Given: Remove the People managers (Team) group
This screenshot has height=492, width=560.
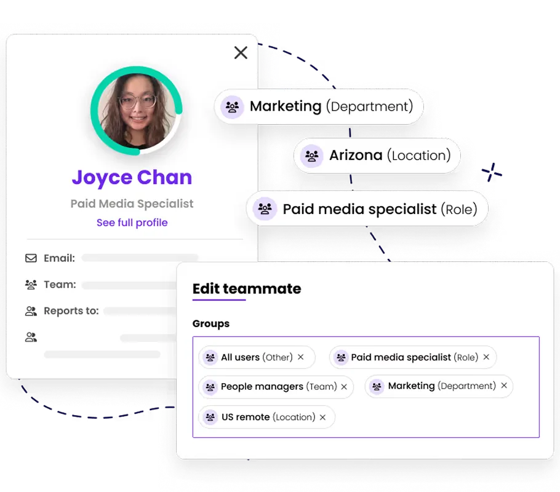Looking at the screenshot, I should (344, 387).
